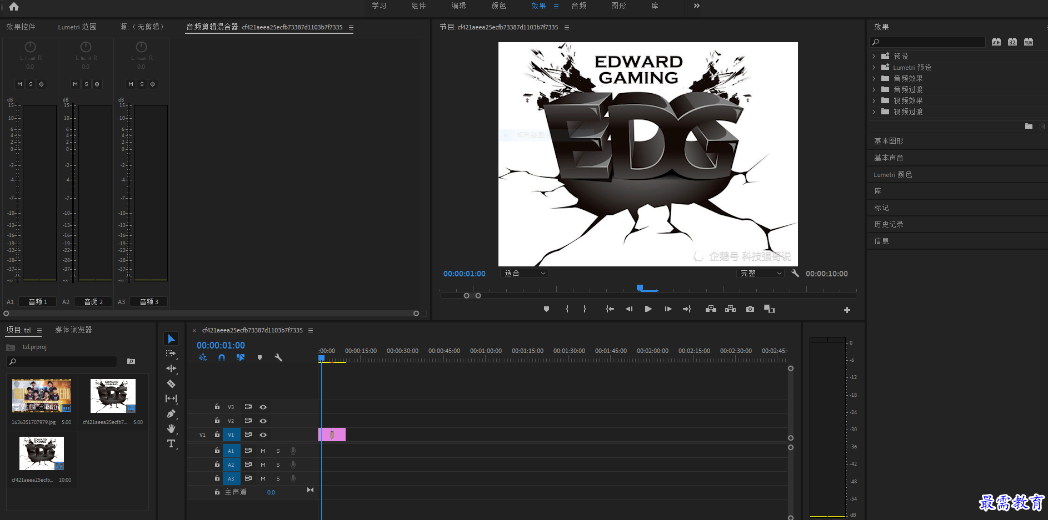Click Mark Out bracket button

[585, 309]
